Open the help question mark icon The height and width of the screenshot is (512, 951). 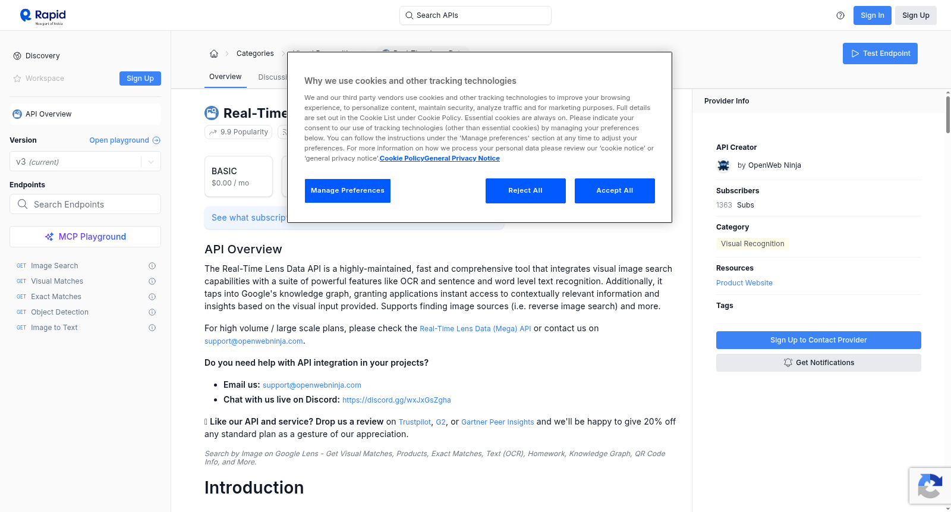pos(840,15)
